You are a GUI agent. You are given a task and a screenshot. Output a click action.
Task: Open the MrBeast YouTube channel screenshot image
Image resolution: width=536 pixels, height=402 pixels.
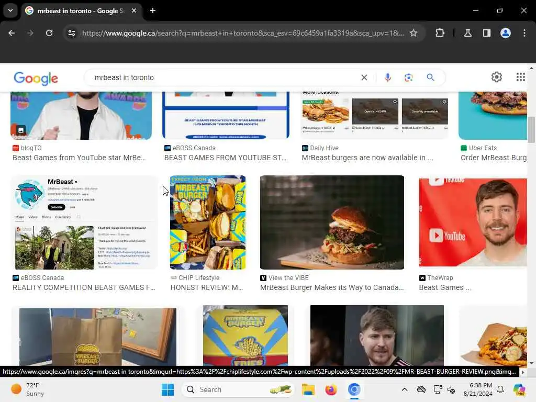pos(84,222)
